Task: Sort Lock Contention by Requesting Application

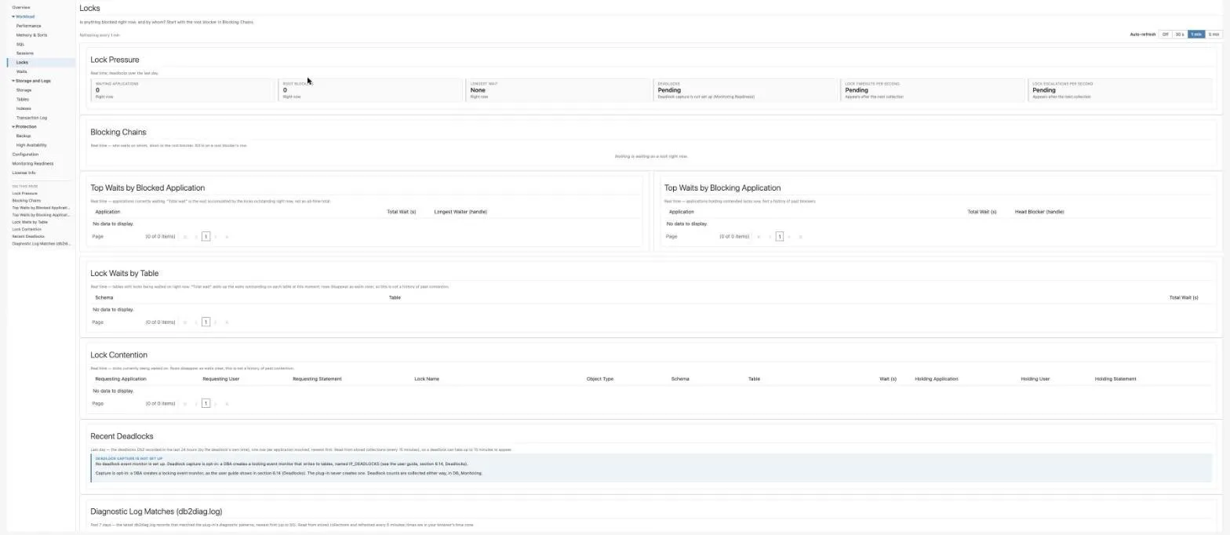Action: pyautogui.click(x=121, y=379)
